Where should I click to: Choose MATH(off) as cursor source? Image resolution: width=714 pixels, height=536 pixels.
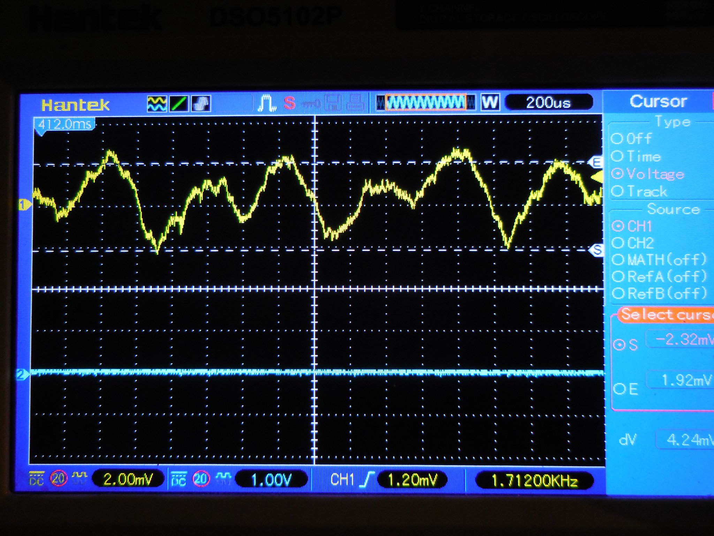[x=659, y=260]
